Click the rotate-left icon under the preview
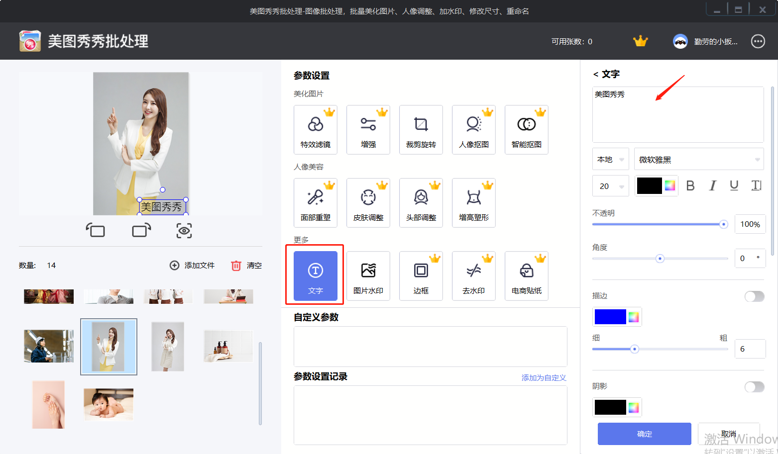This screenshot has height=454, width=778. [95, 230]
